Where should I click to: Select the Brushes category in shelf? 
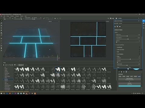pyautogui.click(x=8, y=79)
